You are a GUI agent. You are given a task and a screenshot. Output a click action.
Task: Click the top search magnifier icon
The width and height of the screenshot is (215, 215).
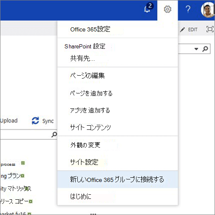tap(205, 49)
